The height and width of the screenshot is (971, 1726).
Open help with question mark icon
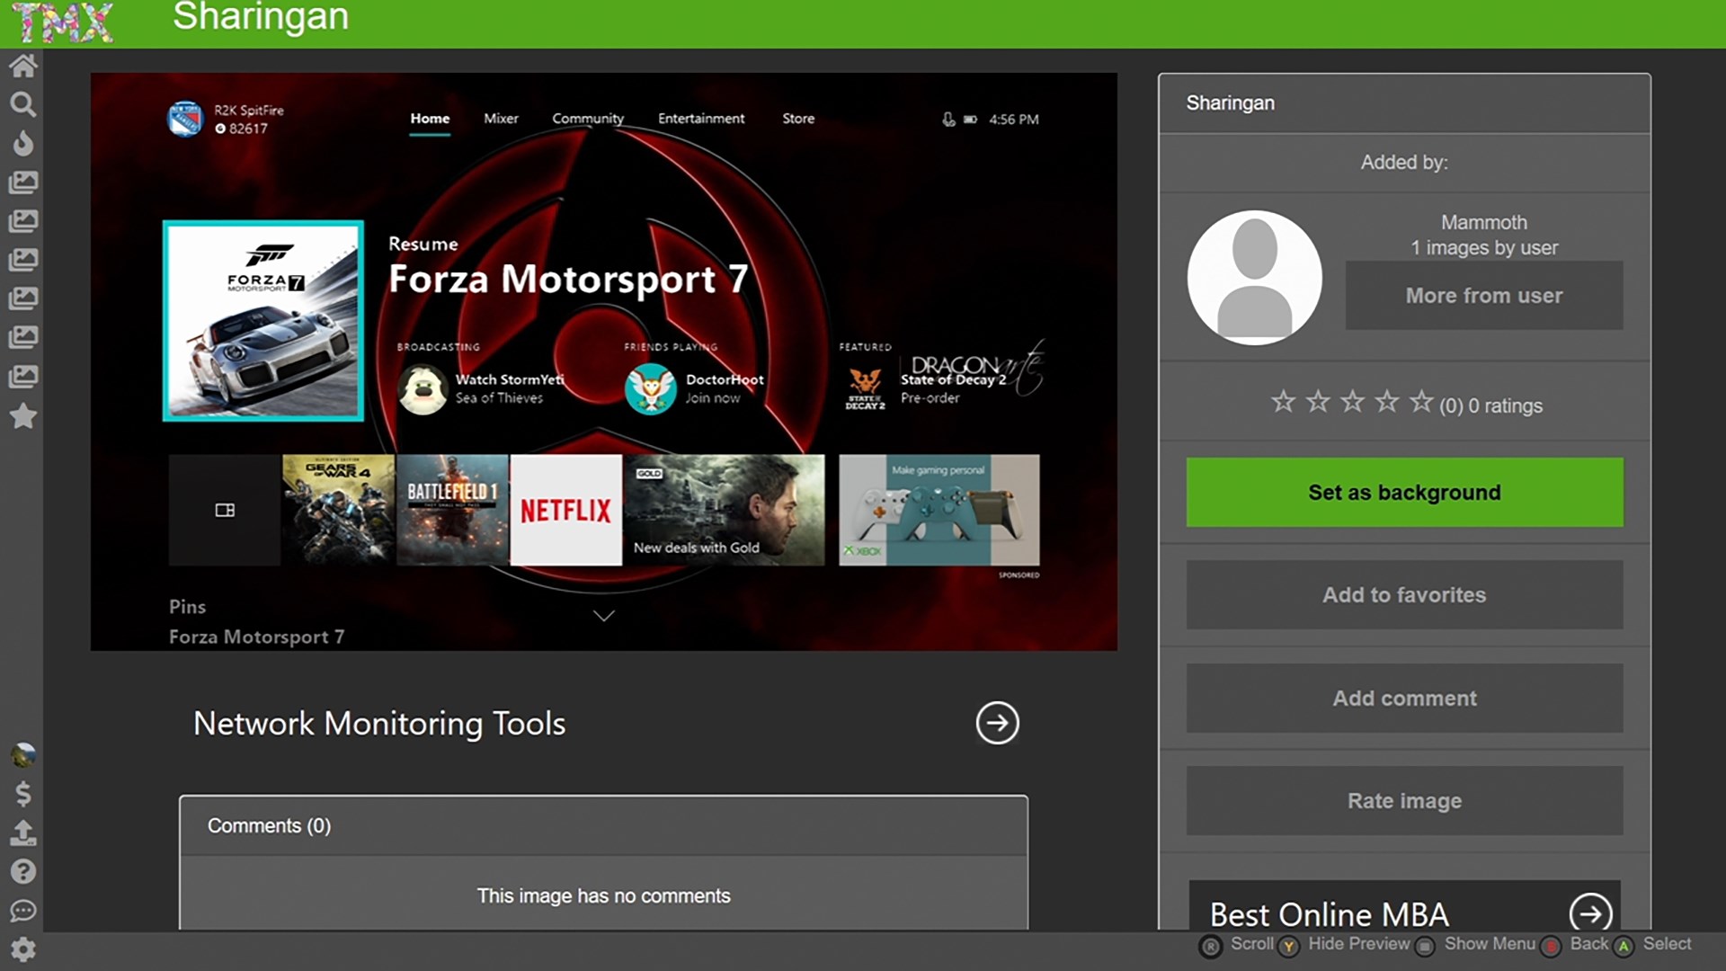[22, 871]
